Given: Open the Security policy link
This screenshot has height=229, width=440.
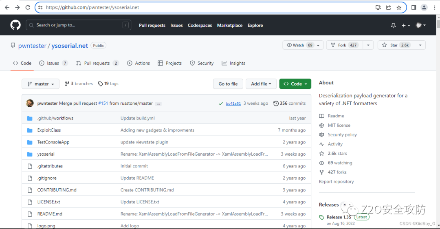Looking at the screenshot, I should pos(342,135).
